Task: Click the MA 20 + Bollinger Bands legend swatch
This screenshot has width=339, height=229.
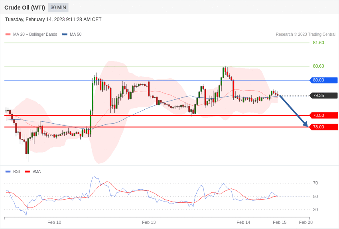Action: (x=8, y=35)
